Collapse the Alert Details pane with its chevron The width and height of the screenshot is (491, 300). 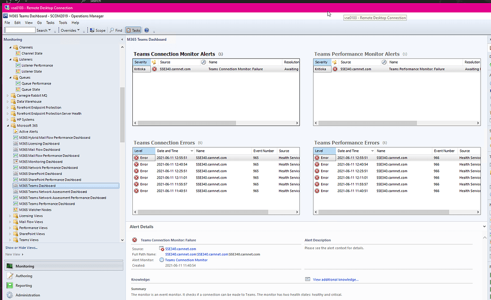coord(484,226)
